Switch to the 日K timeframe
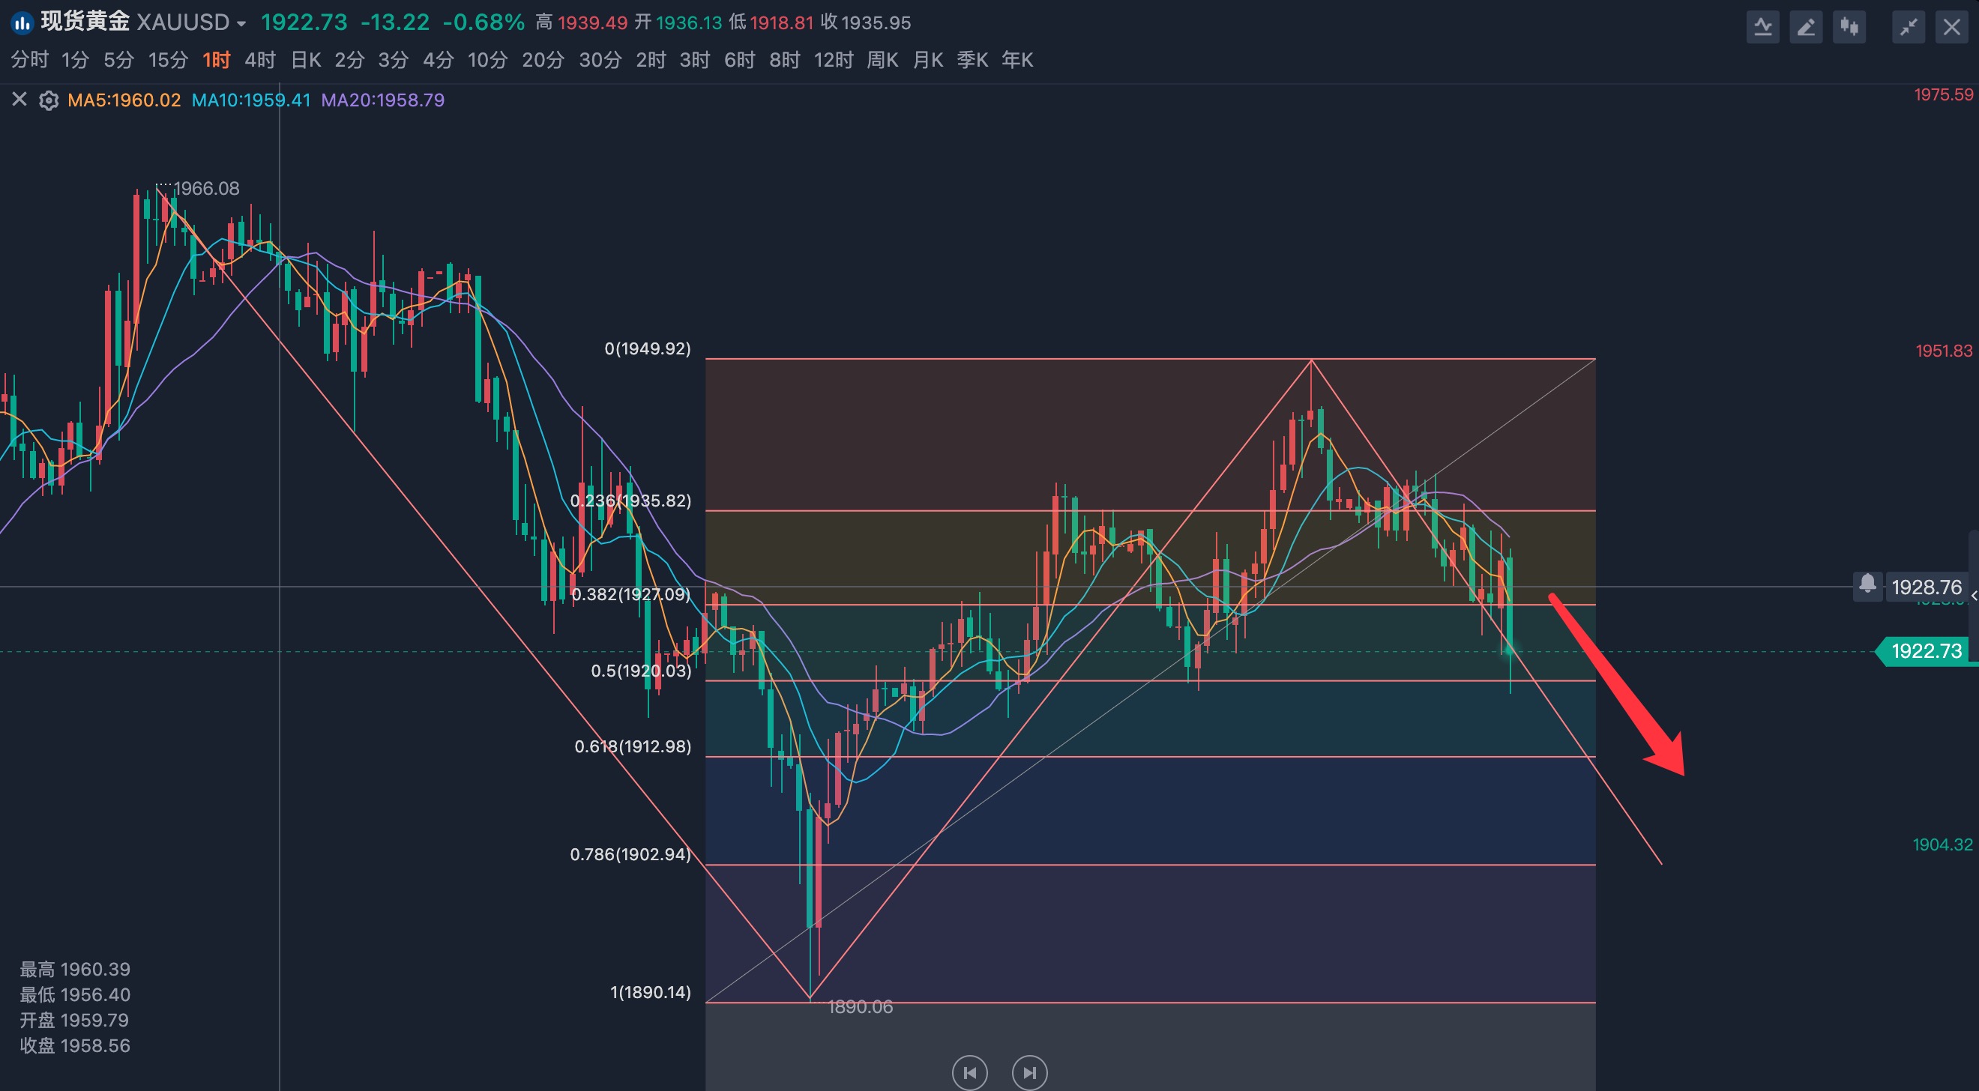The width and height of the screenshot is (1979, 1091). click(306, 60)
